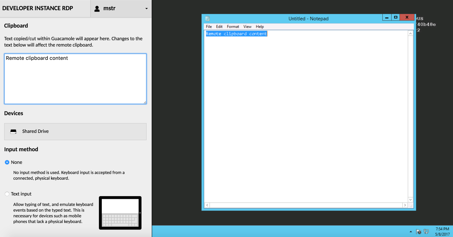Open Notepad's Edit menu

[219, 26]
